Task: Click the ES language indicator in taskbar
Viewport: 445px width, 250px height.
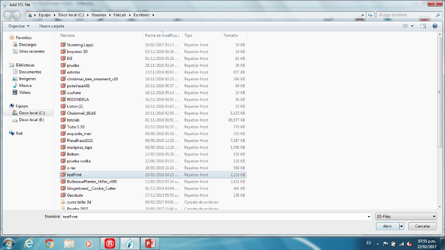Action: coord(369,243)
